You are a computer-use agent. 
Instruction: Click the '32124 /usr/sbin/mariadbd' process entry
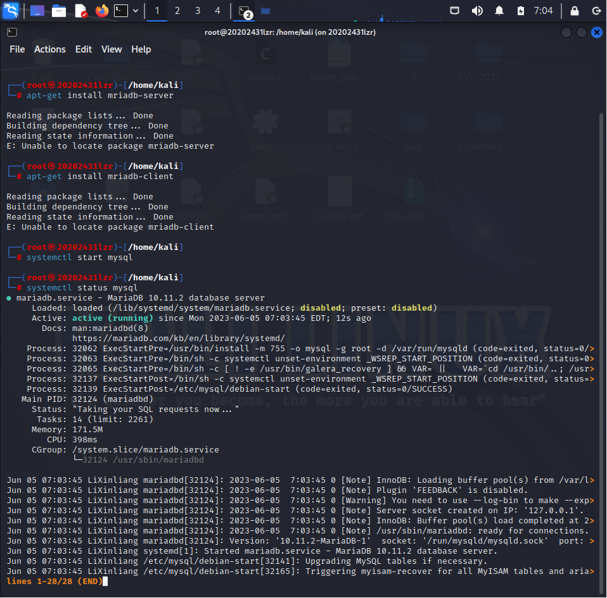pos(143,460)
